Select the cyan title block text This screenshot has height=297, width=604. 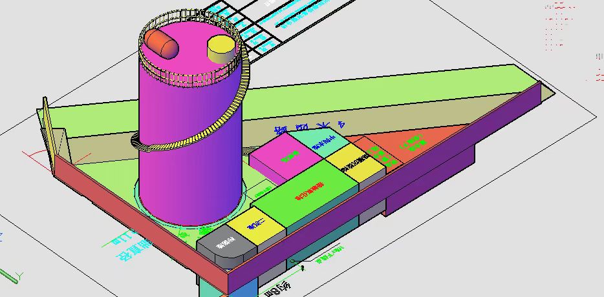(304, 14)
